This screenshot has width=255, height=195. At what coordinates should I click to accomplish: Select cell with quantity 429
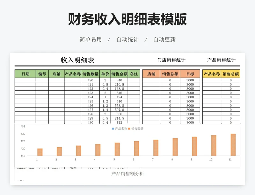(91, 118)
